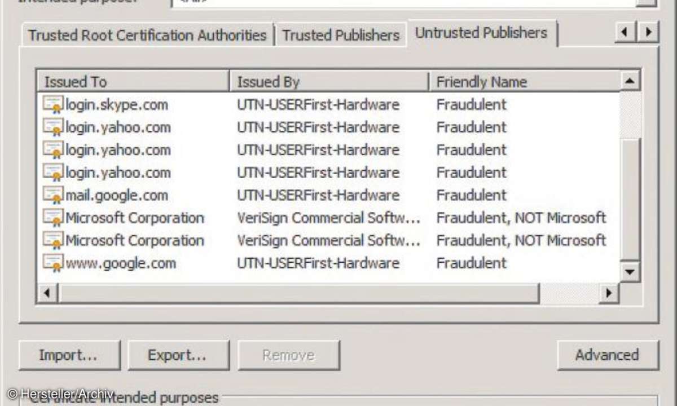Click the horizontal scrollbar thumb of certificate list
The height and width of the screenshot is (406, 677).
(x=298, y=293)
